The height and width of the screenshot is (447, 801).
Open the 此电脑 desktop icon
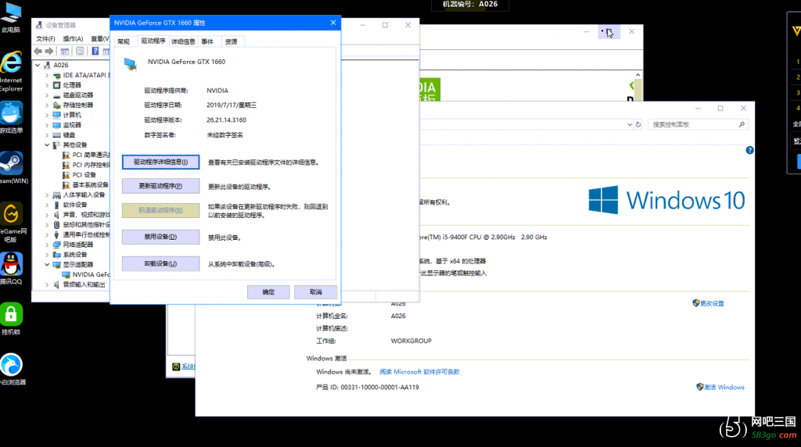(11, 17)
